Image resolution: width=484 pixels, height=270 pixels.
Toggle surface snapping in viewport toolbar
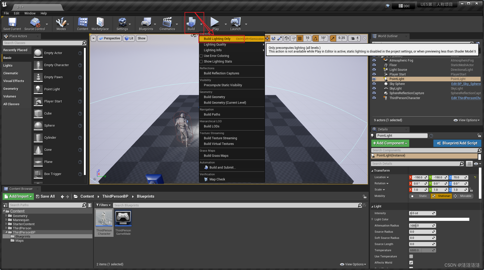coord(293,38)
